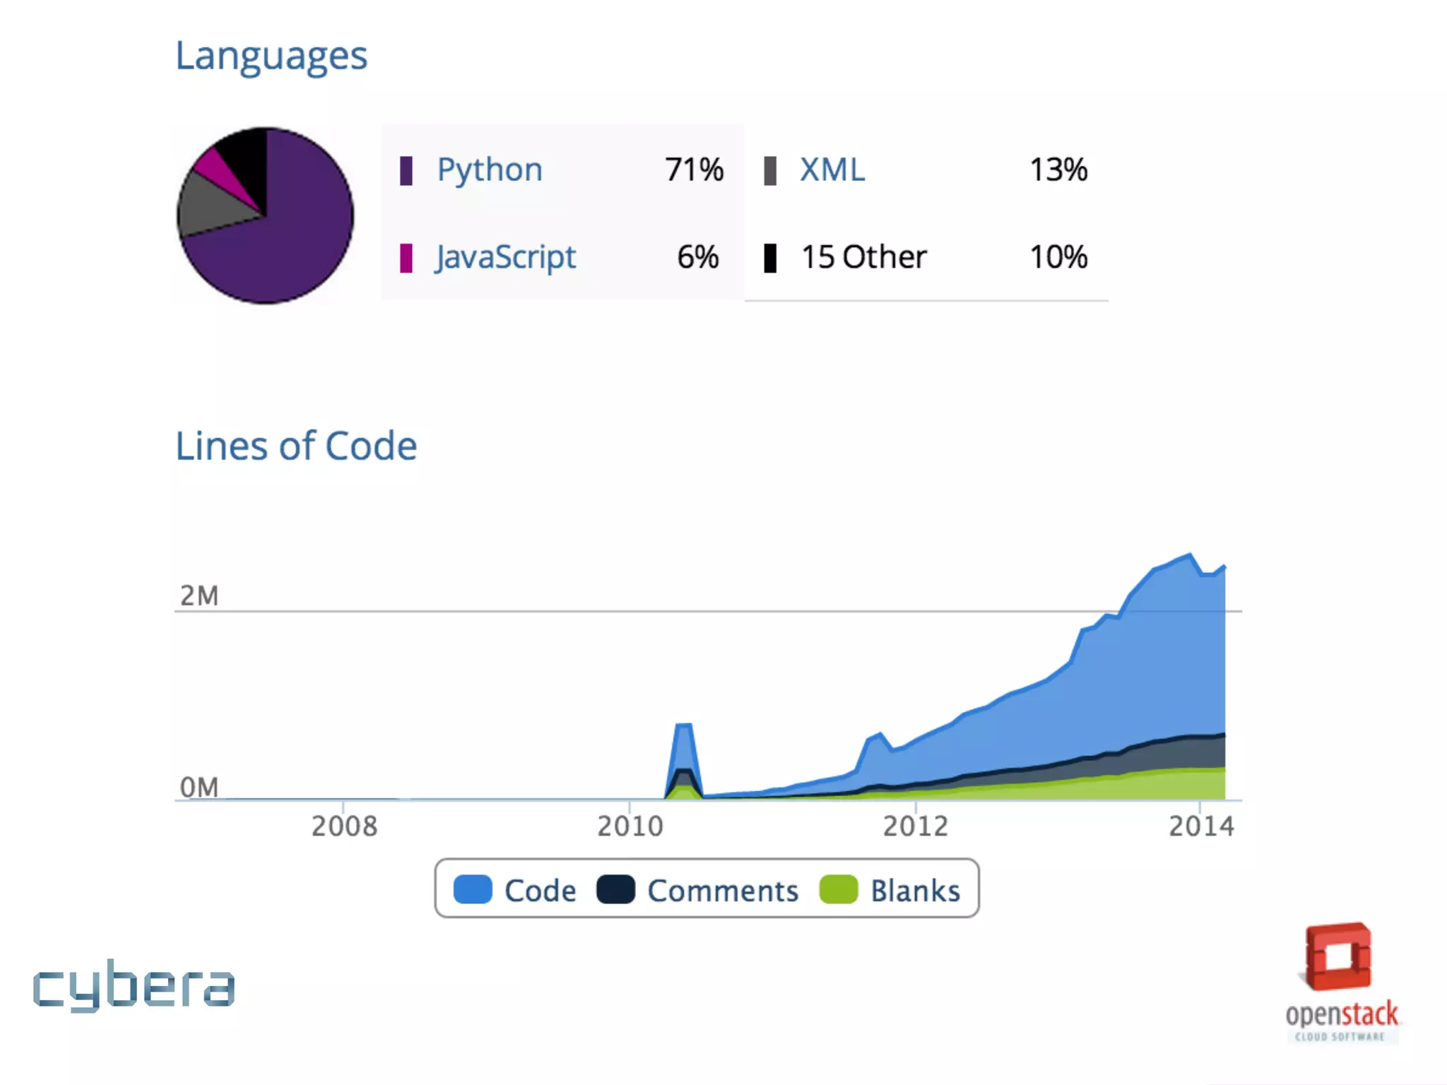Click the 2012 marker on the timeline axis

[915, 825]
